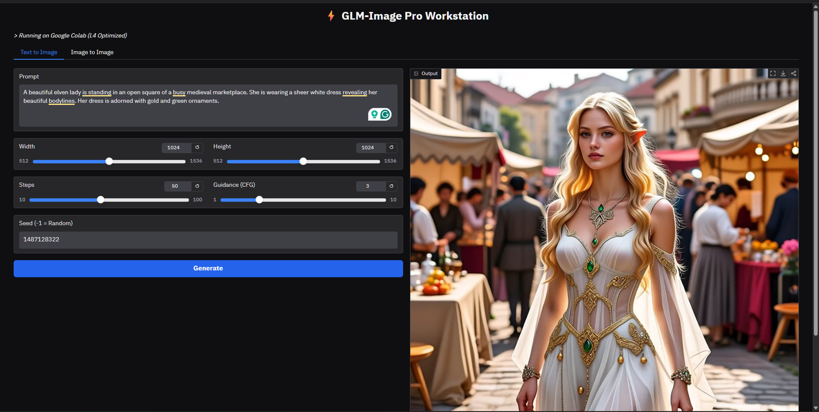Click the "Seed (-1 = Random)" label
The height and width of the screenshot is (412, 819).
pyautogui.click(x=46, y=223)
